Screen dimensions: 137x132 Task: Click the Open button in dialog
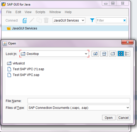click(x=109, y=118)
